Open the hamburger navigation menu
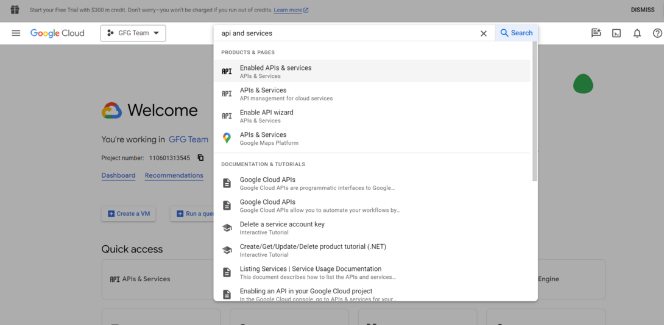This screenshot has height=325, width=664. click(16, 33)
